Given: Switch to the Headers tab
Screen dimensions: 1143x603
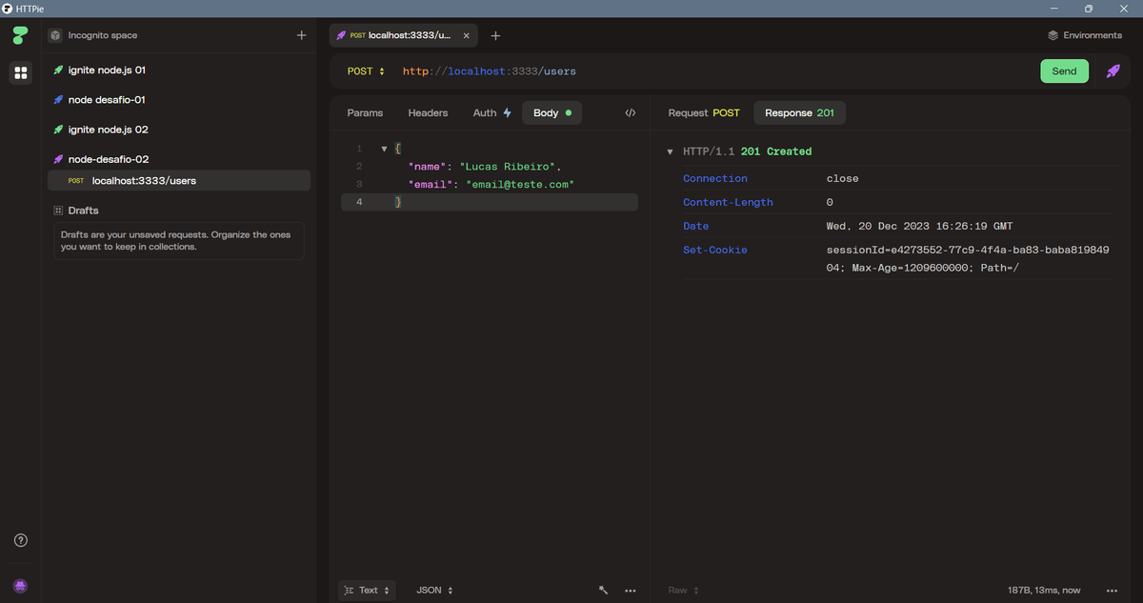Looking at the screenshot, I should point(428,112).
